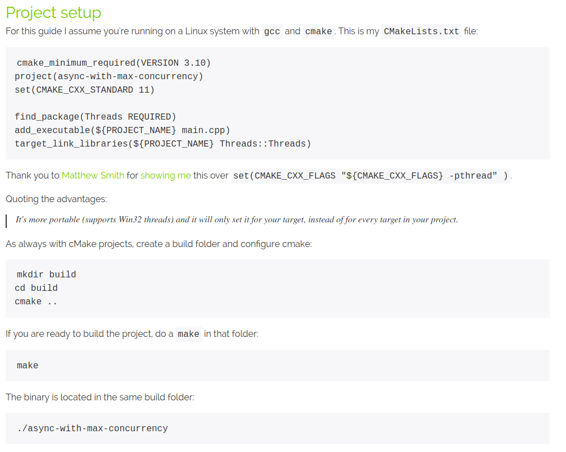This screenshot has height=452, width=566.
Task: Click the ./async-with-max-concurrency command
Action: pyautogui.click(x=92, y=428)
